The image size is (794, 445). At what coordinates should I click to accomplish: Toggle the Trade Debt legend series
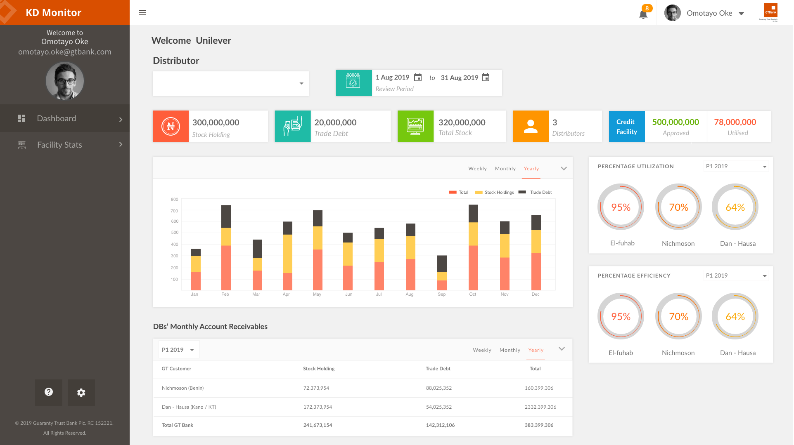click(535, 192)
